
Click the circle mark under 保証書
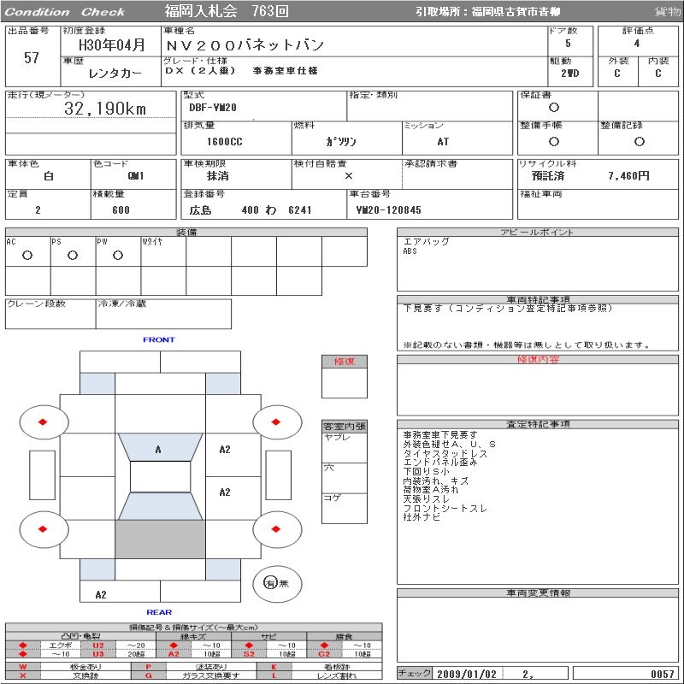pos(553,108)
